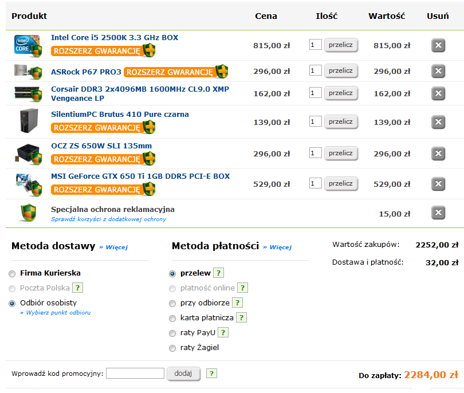Open Sprawdź korzyści z dodatkowej ochrony link
464x393 pixels.
click(109, 219)
